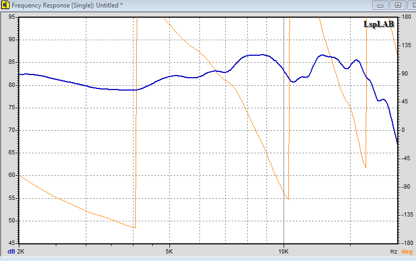
Task: Click the window title 'Frequency Response [Single]: Untitled *'
Action: click(67, 5)
